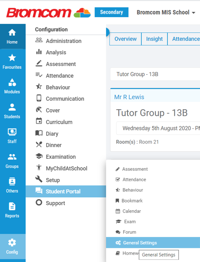Open the Others badge icon
This screenshot has height=262, width=200.
coord(12,181)
